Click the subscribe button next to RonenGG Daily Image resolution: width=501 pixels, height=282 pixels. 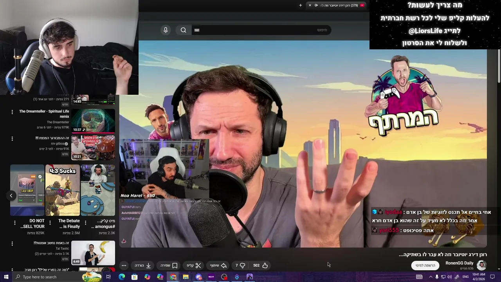tap(425, 265)
